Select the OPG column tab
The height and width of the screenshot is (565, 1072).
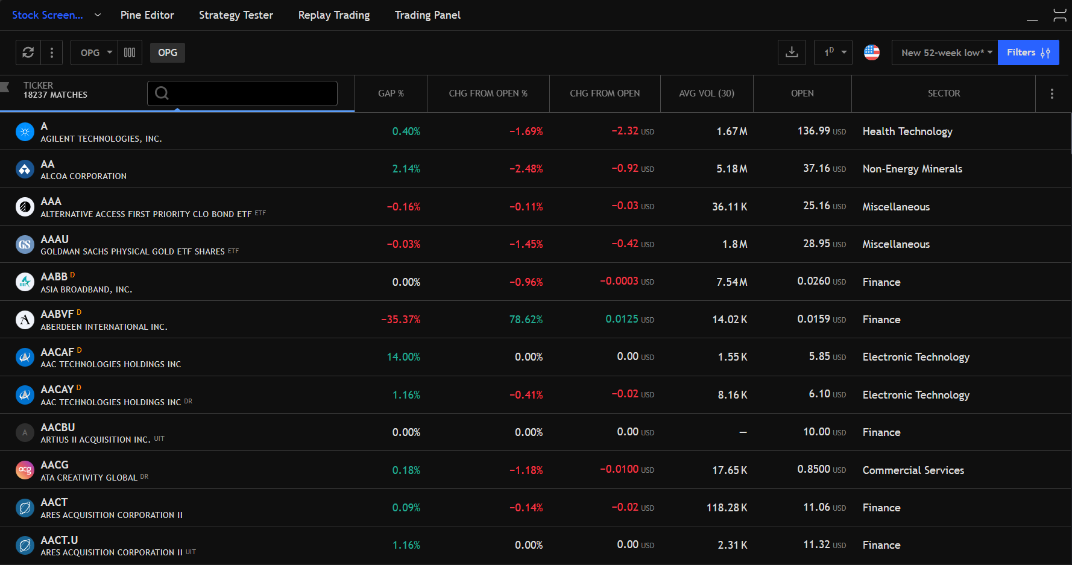coord(168,52)
